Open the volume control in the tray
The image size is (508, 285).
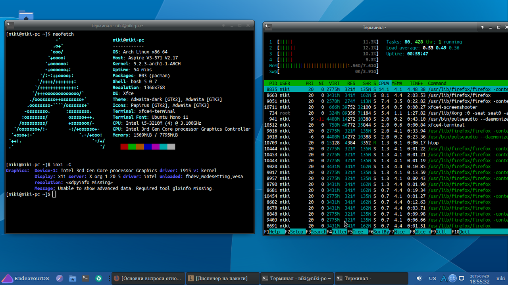(x=419, y=278)
